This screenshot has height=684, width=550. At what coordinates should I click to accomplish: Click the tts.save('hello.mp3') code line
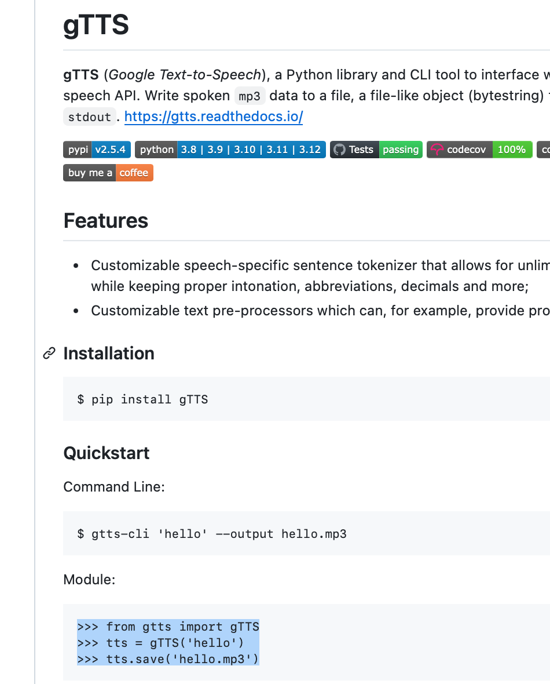(168, 658)
